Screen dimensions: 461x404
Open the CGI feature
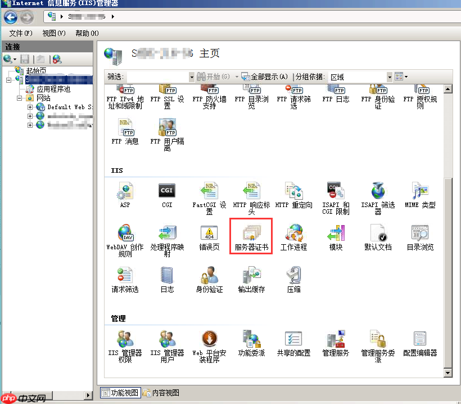click(167, 195)
